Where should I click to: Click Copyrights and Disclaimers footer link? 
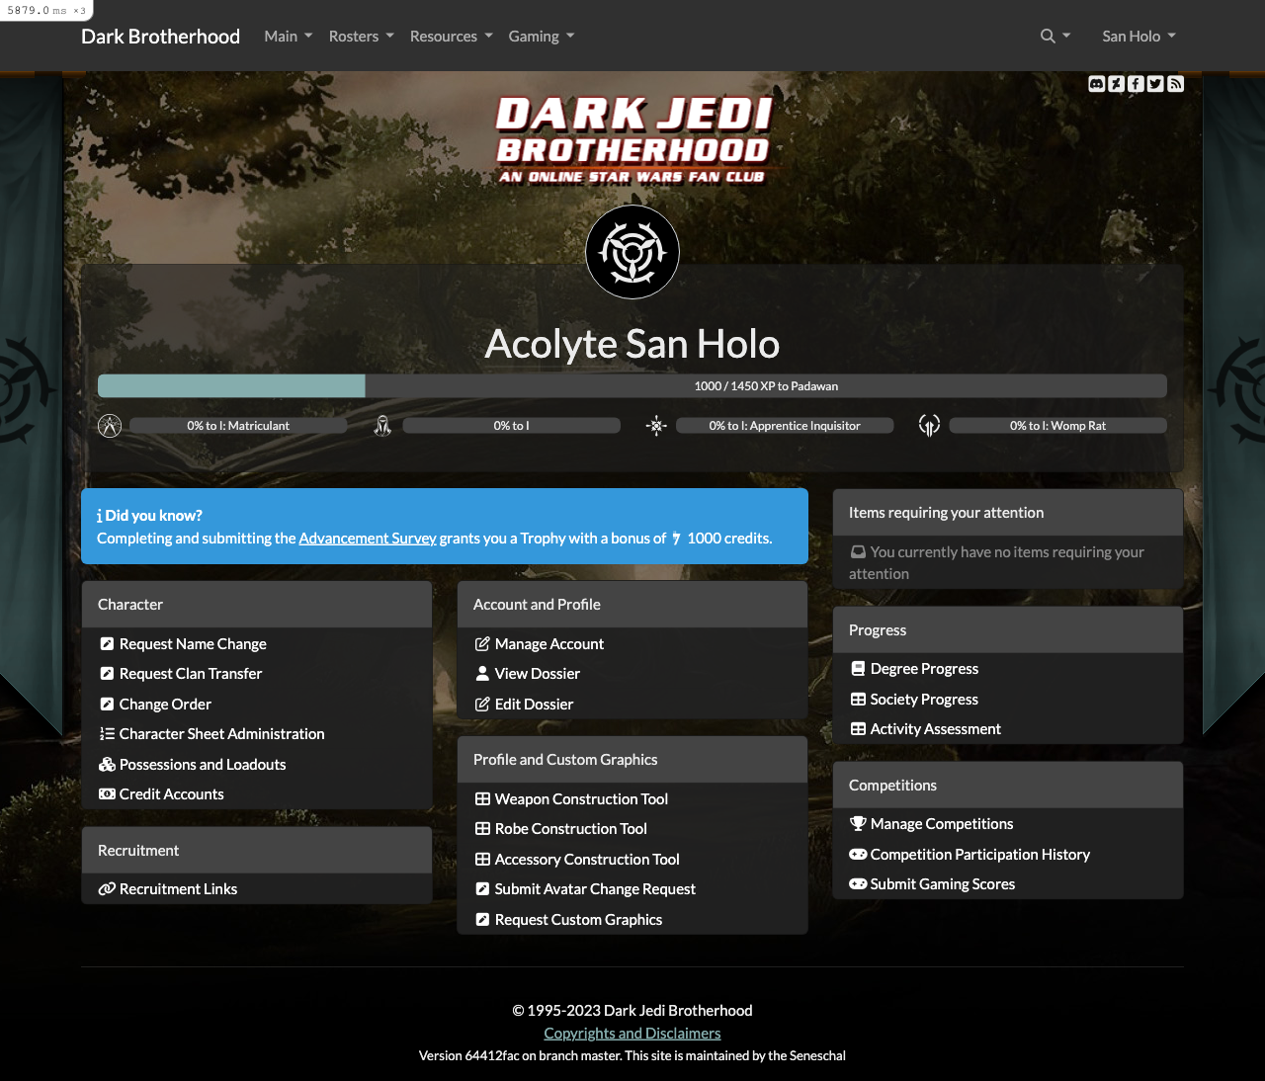tap(632, 1034)
